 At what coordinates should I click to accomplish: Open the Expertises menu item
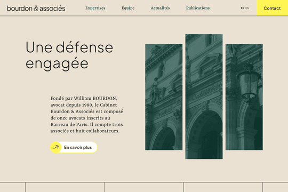coord(95,8)
